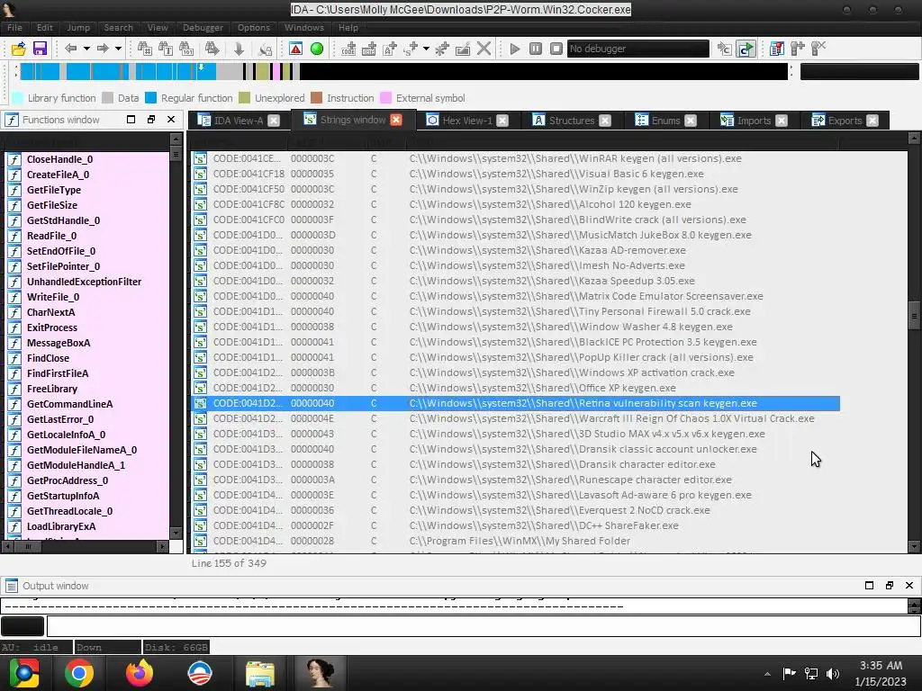Click the highlighted run-to-cursor C icon
The height and width of the screenshot is (691, 922).
(x=746, y=49)
